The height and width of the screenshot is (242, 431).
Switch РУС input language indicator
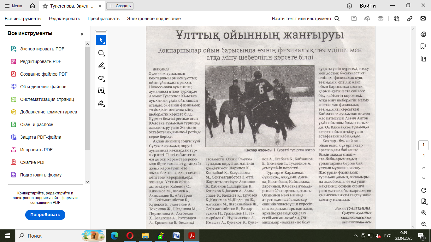coord(387,236)
